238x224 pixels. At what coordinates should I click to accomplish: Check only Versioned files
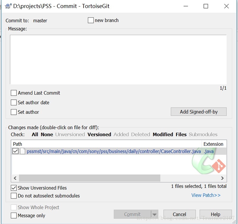point(99,135)
